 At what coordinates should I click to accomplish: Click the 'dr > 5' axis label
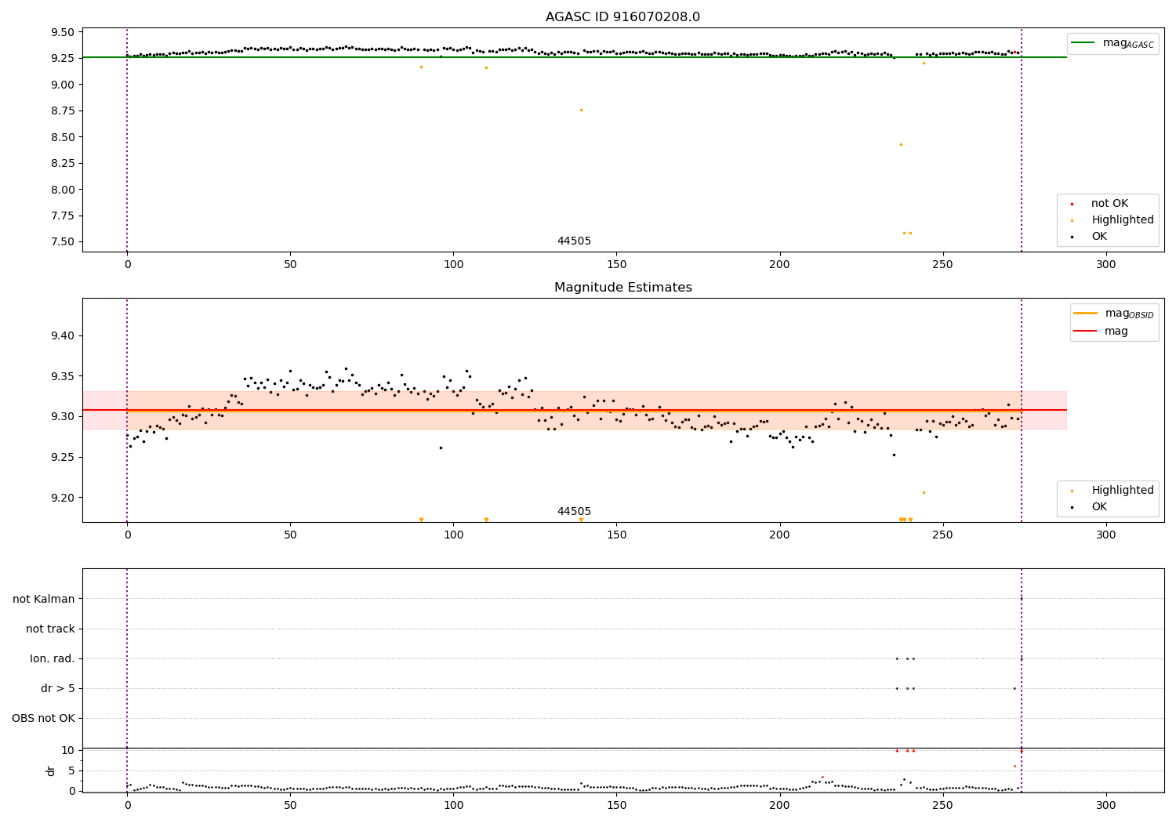tap(58, 689)
